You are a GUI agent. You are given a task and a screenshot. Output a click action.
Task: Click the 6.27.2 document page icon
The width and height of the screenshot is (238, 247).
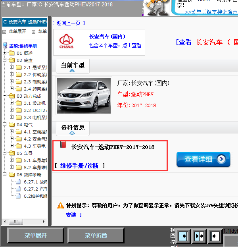coord(18,189)
